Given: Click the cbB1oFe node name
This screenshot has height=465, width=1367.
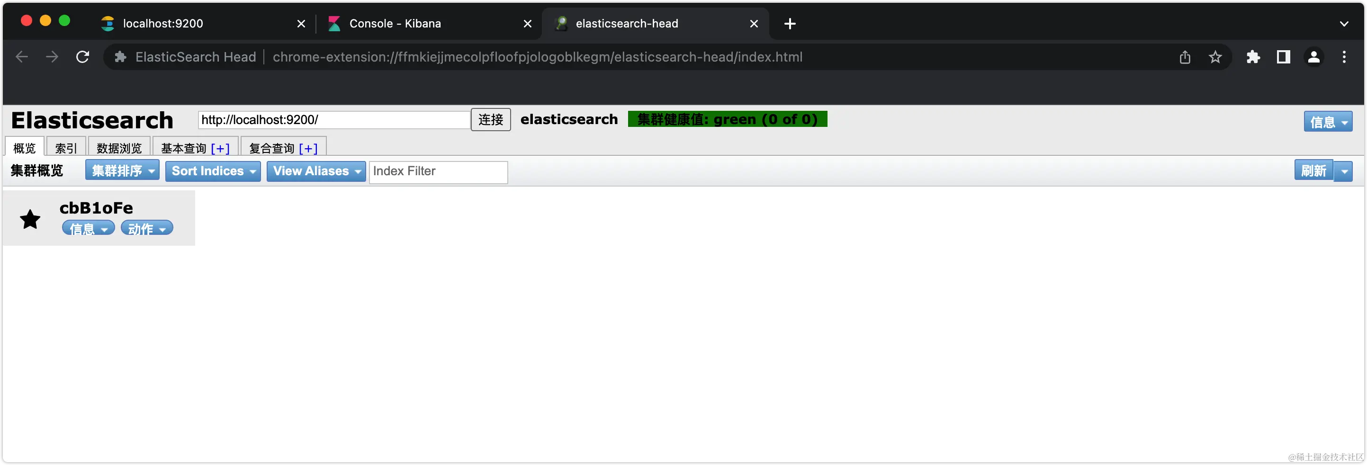Looking at the screenshot, I should pos(96,208).
